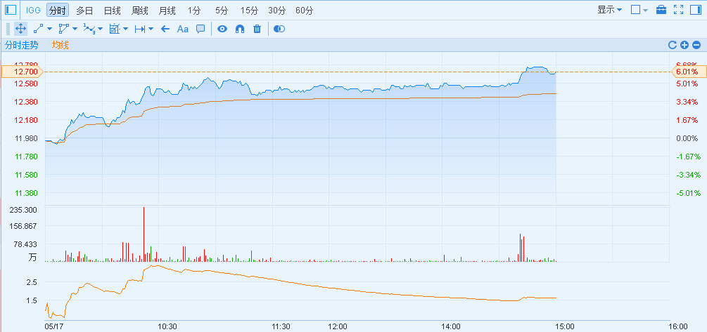The image size is (707, 332).
Task: Zoom in with the plus circle icon
Action: 684,44
